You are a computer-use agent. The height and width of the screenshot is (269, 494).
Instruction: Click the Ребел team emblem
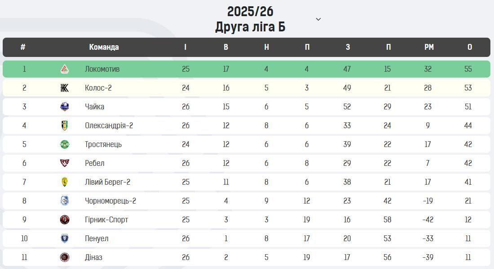[x=65, y=163]
